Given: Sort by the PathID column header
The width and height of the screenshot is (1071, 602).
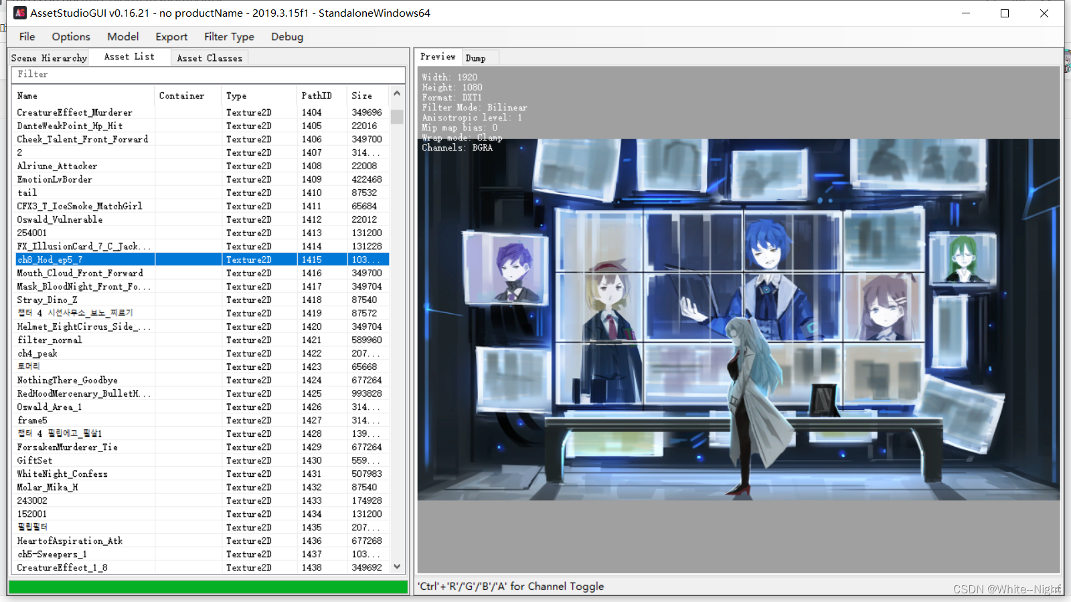Looking at the screenshot, I should 322,96.
